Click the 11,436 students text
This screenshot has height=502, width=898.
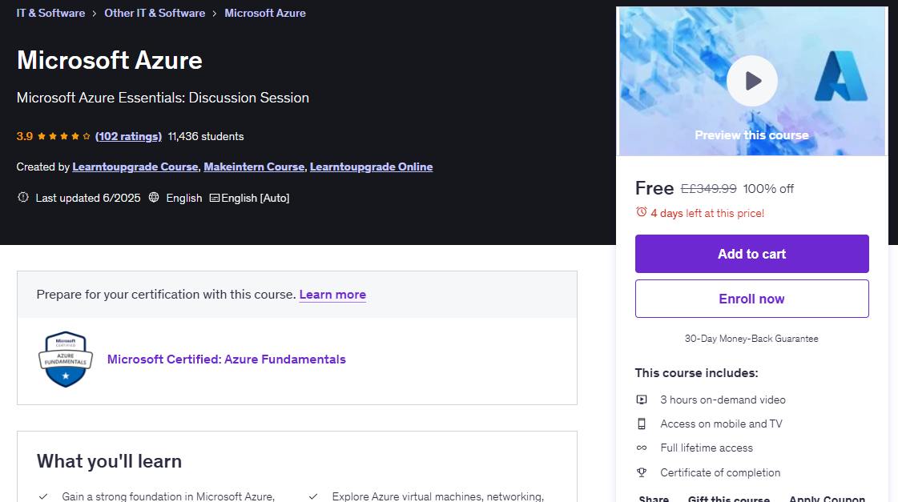(x=206, y=136)
